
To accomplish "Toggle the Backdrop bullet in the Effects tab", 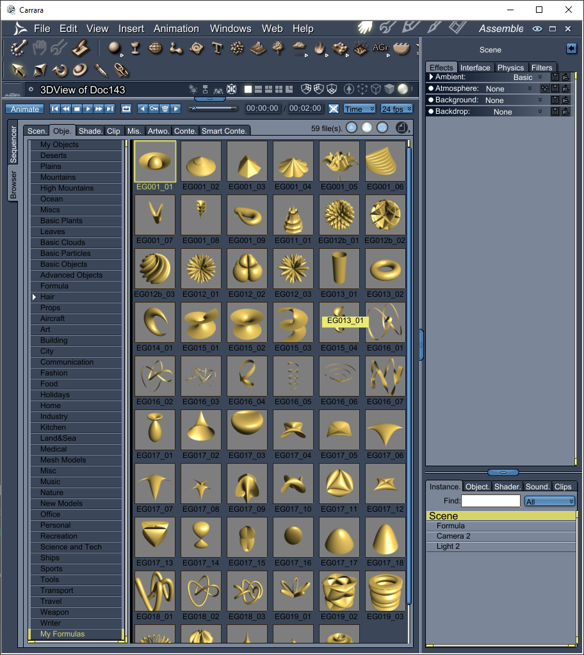I will pos(431,111).
